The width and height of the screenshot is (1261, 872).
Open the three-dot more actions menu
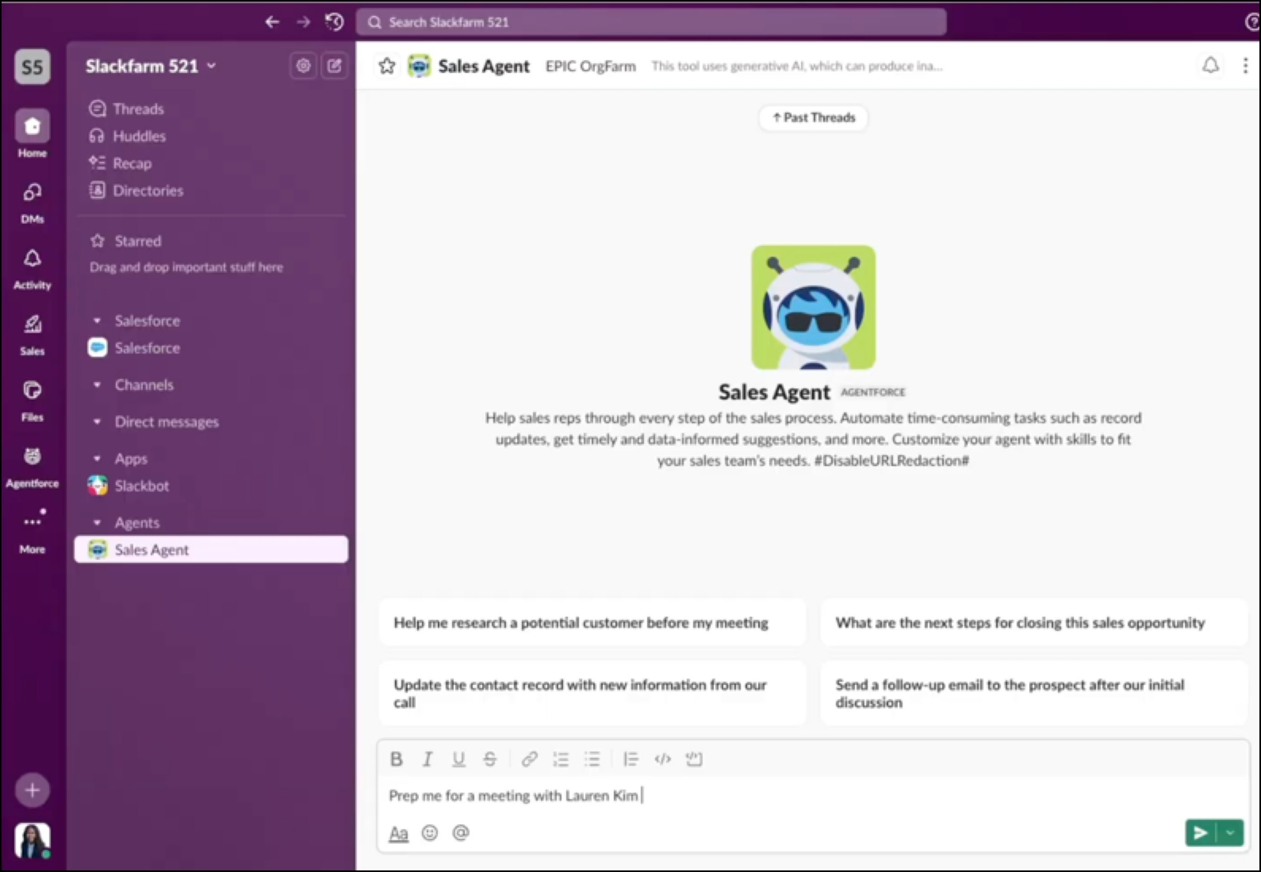tap(1245, 66)
